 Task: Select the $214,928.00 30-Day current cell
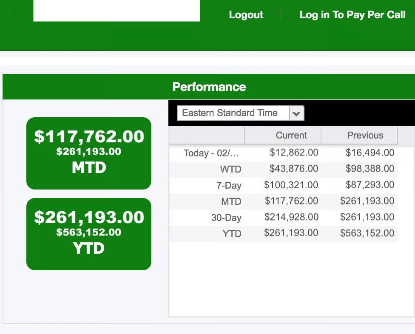(x=291, y=217)
